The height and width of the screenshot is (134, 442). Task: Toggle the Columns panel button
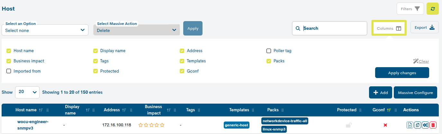click(x=389, y=28)
